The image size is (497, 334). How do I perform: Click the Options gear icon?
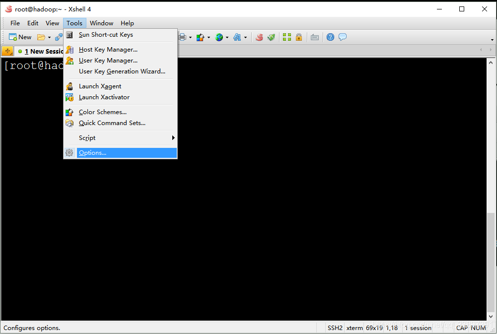[x=70, y=153]
